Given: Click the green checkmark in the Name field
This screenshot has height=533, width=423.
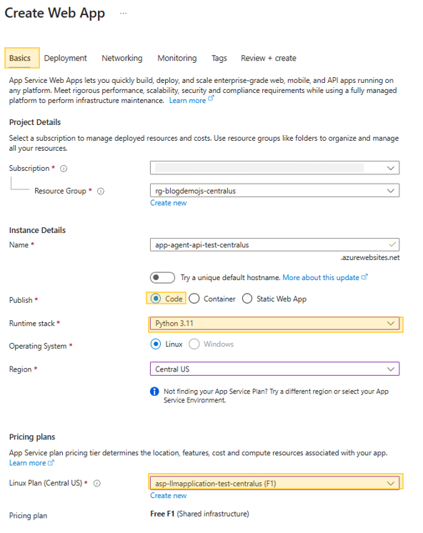Looking at the screenshot, I should coord(392,244).
